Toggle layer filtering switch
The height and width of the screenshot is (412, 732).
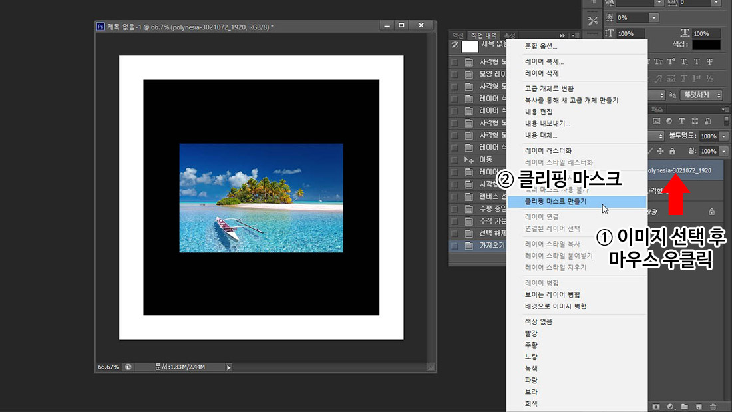(x=727, y=121)
